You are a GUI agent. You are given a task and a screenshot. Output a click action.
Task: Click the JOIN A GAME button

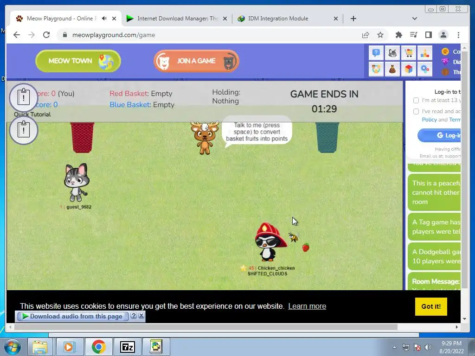pyautogui.click(x=196, y=61)
